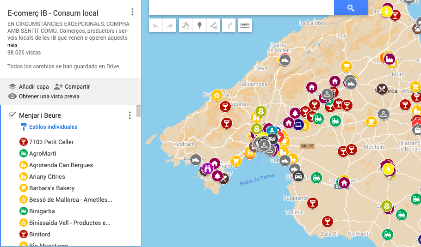Click the shoe marker near Peguera
The image size is (421, 247).
tap(195, 160)
